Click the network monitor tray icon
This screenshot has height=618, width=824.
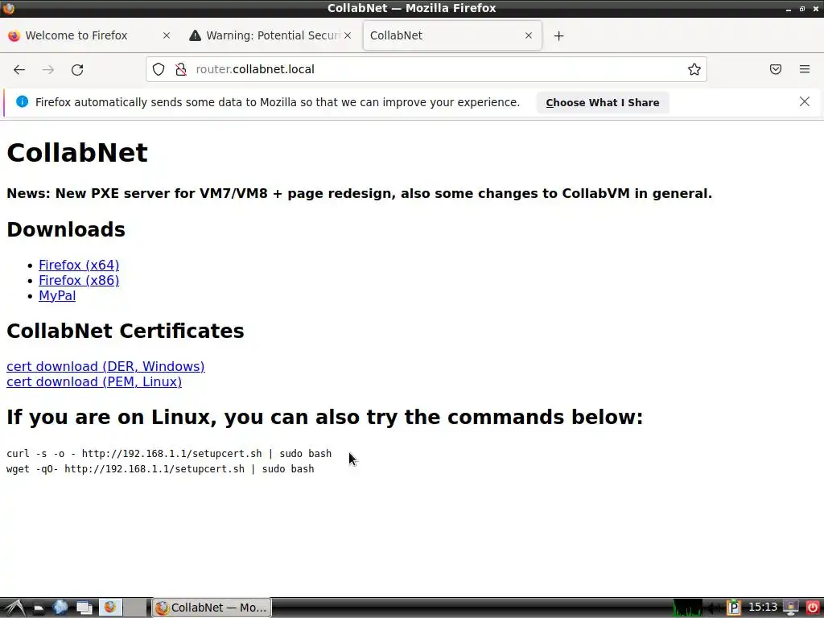click(x=790, y=608)
